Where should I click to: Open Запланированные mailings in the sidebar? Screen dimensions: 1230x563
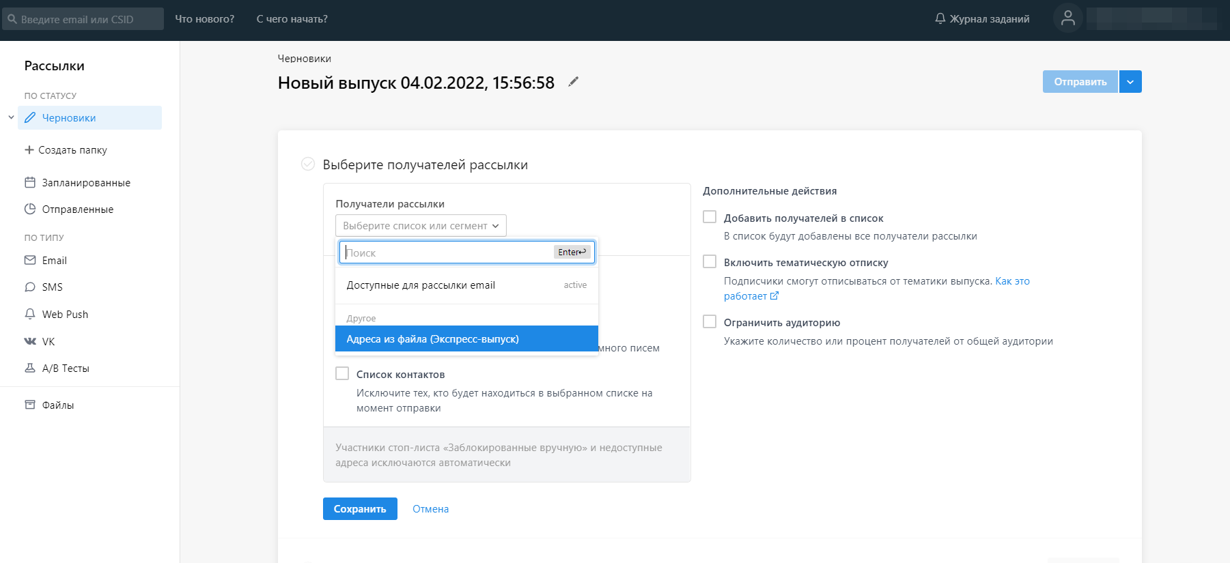(86, 182)
